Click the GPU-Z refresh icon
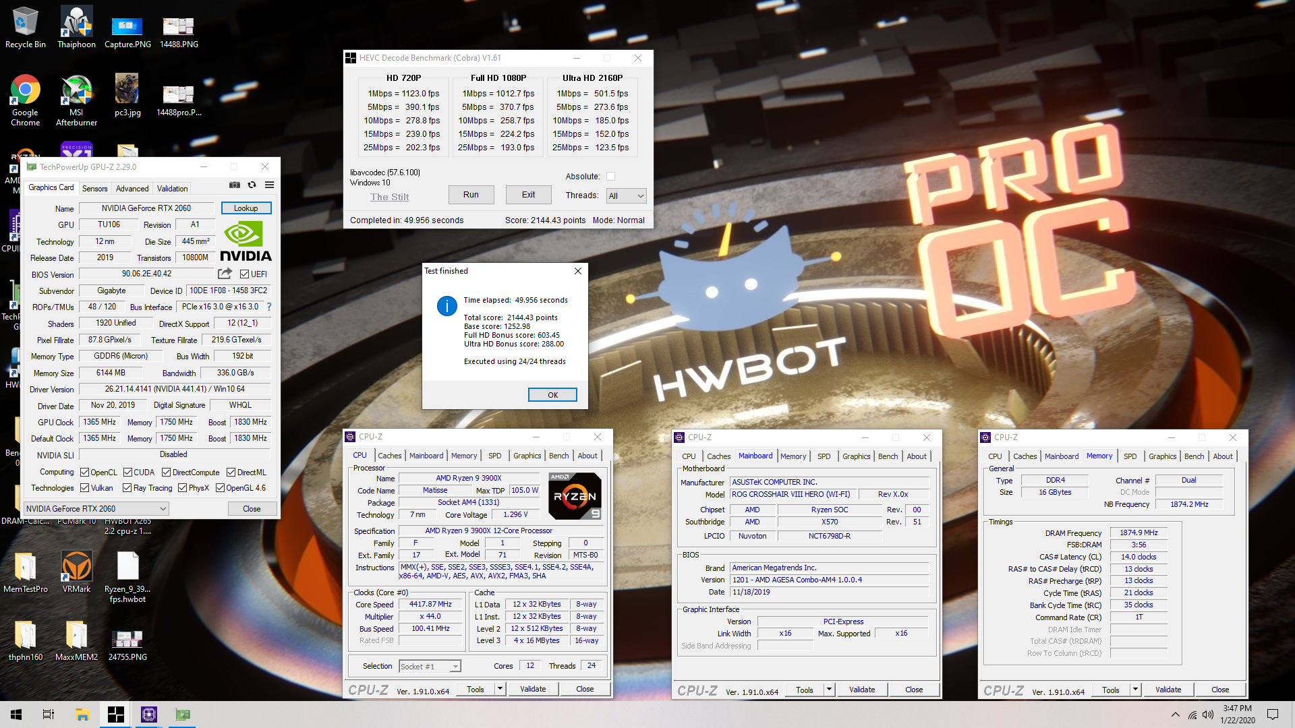1295x728 pixels. coord(252,185)
